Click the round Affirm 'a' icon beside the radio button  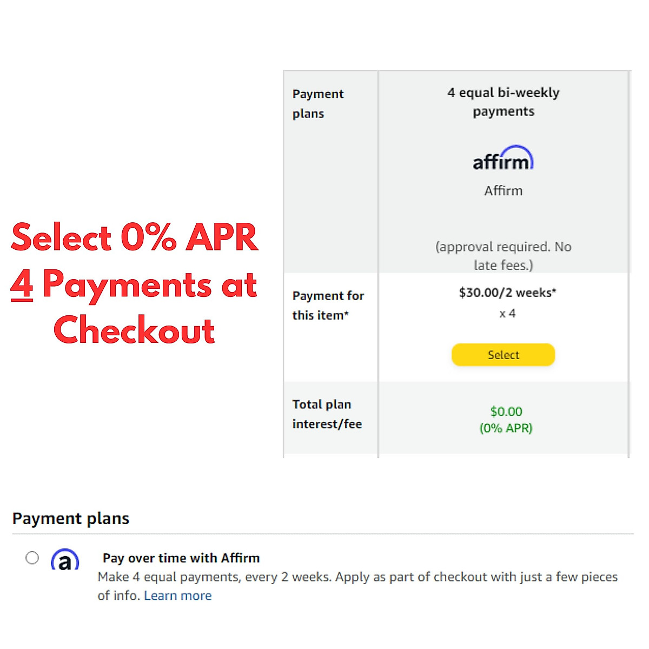pyautogui.click(x=65, y=560)
